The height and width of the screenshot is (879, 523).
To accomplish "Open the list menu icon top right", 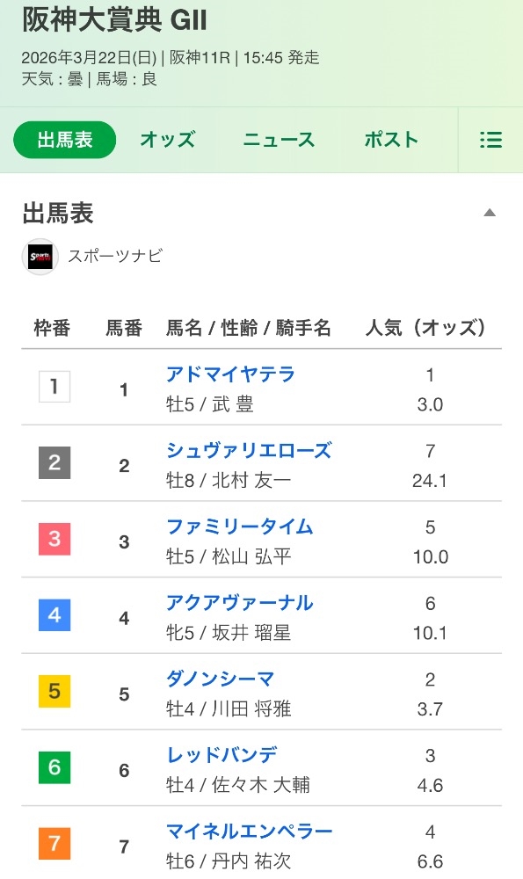I will coord(491,140).
